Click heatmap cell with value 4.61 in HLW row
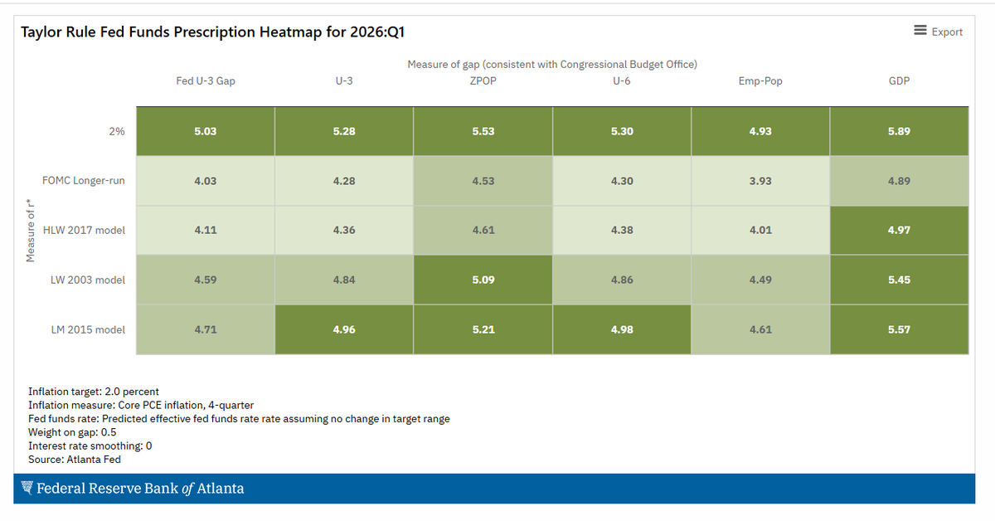 (x=483, y=230)
